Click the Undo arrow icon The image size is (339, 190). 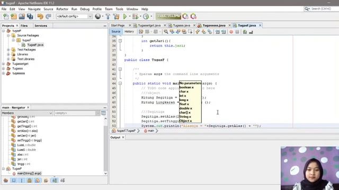[x=40, y=16]
